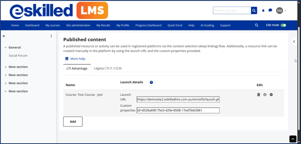Click the navbar search magnifier icon
Image resolution: width=301 pixels, height=144 pixels.
[256, 25]
